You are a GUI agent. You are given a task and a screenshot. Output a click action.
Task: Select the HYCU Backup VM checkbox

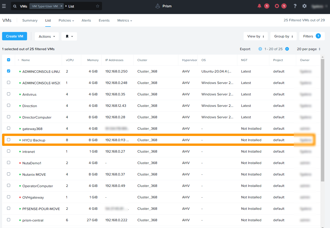[9, 140]
